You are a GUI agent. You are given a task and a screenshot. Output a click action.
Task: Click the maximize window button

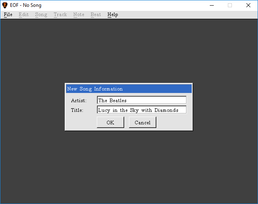point(230,5)
